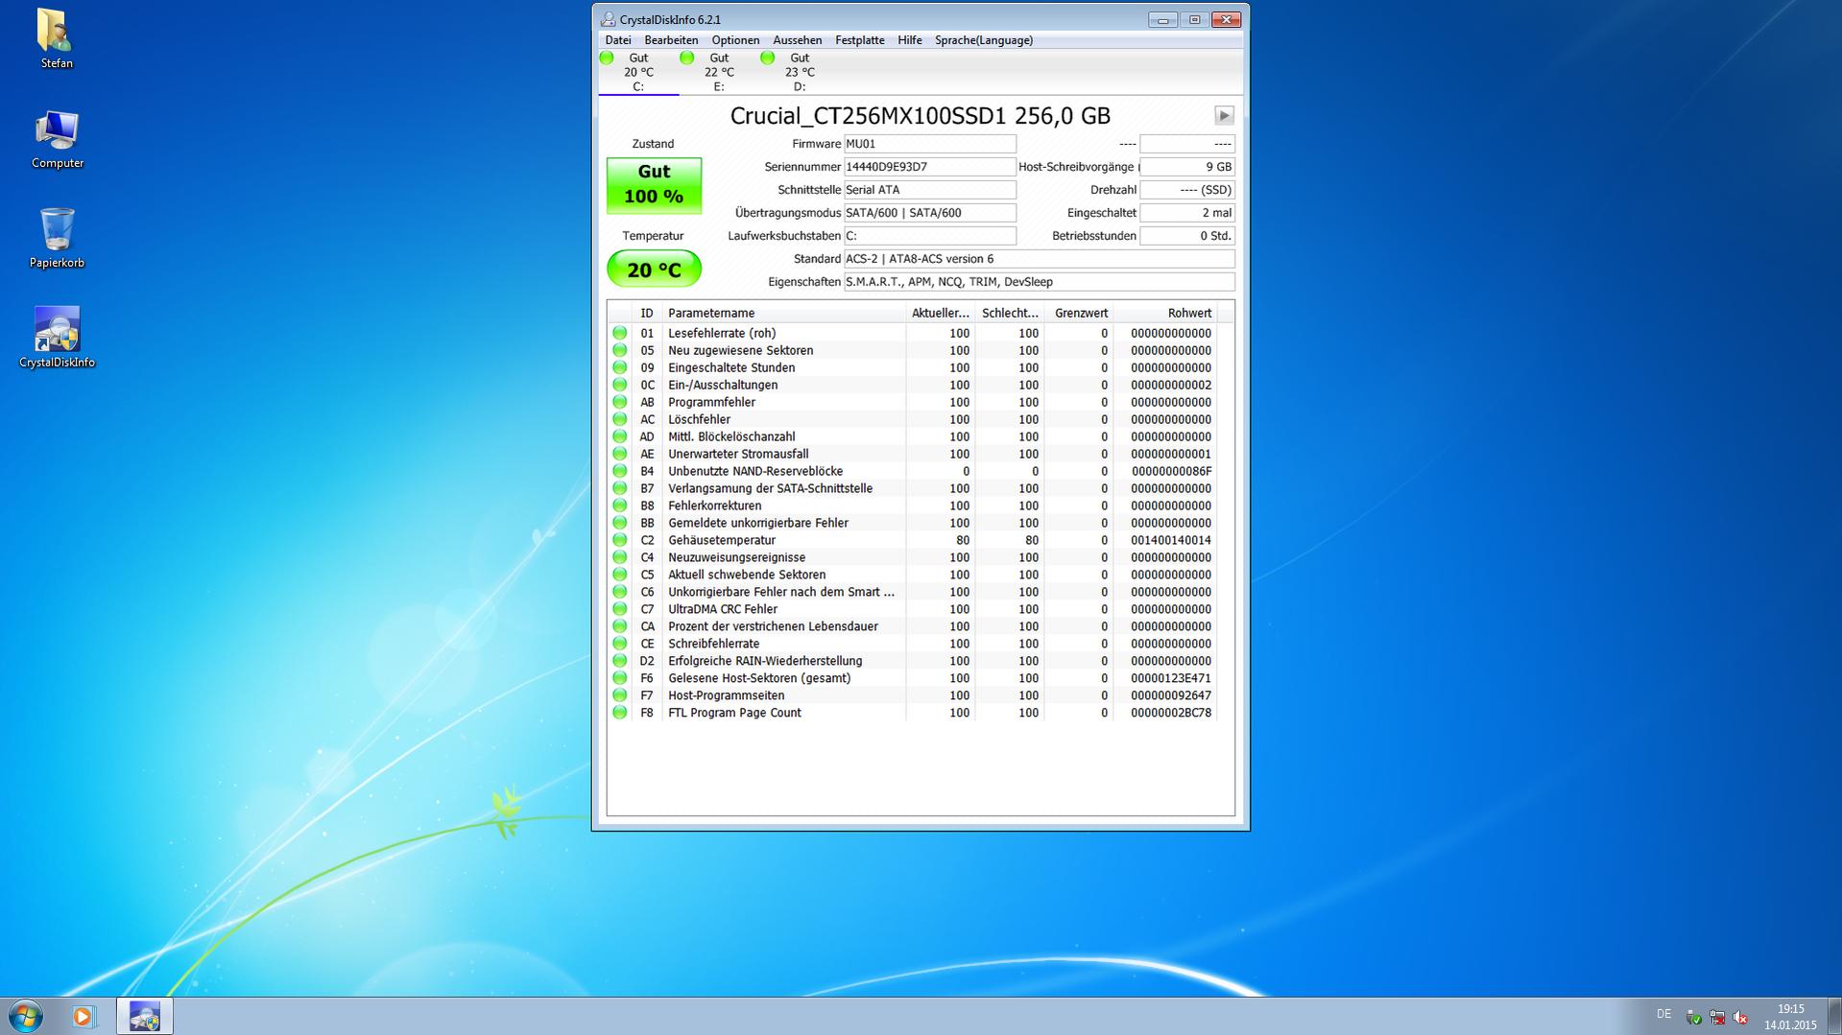Open the Sprache(Language) menu
The height and width of the screenshot is (1035, 1842).
(x=984, y=40)
